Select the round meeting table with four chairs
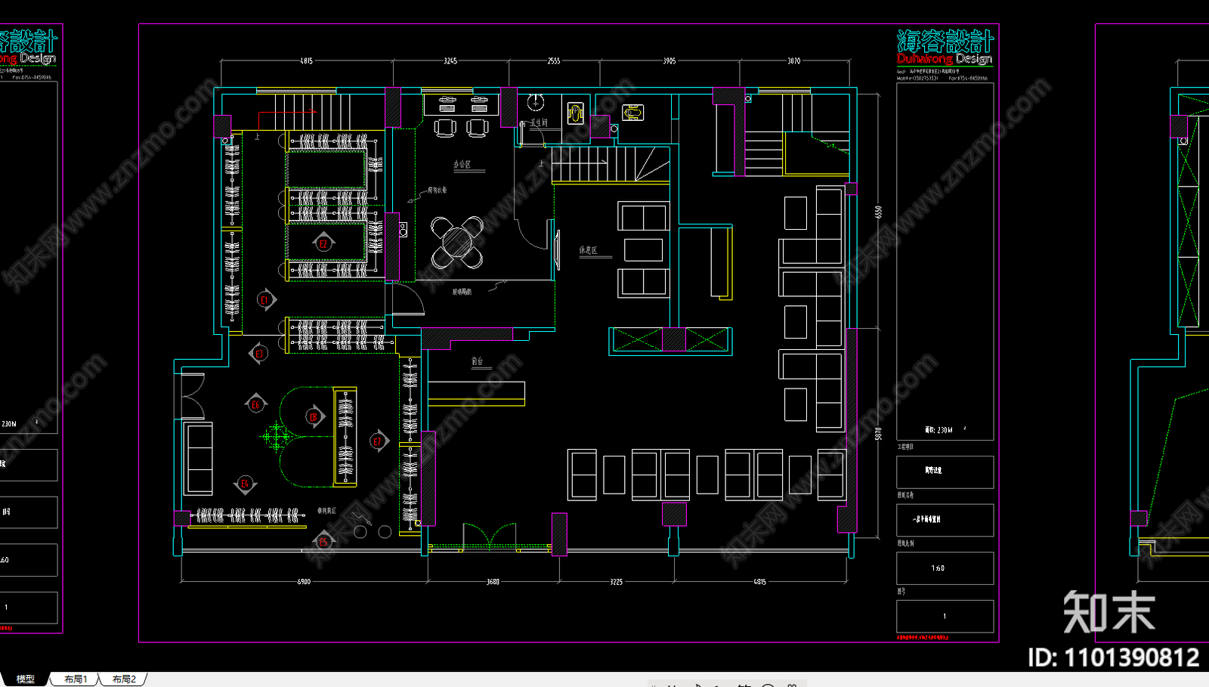Screen dimensions: 1209x687 click(457, 242)
